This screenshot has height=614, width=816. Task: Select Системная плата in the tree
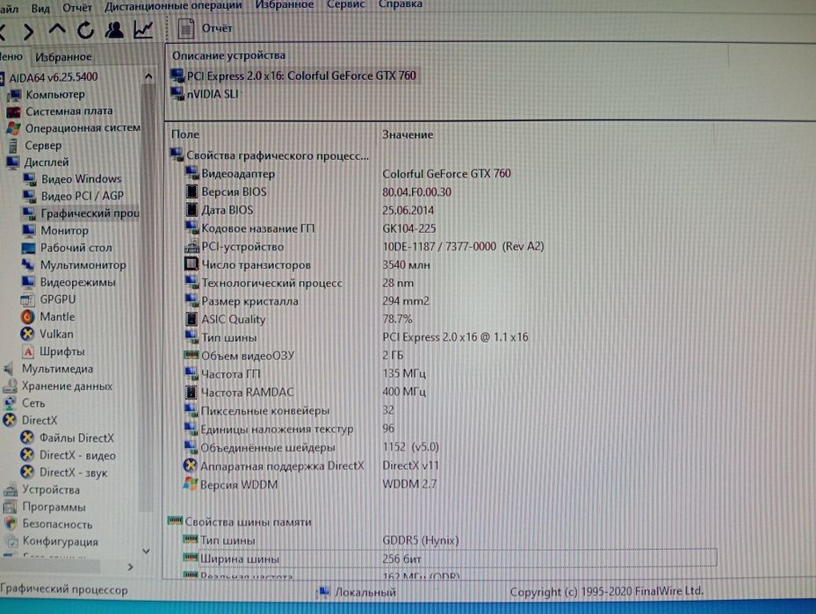point(60,111)
